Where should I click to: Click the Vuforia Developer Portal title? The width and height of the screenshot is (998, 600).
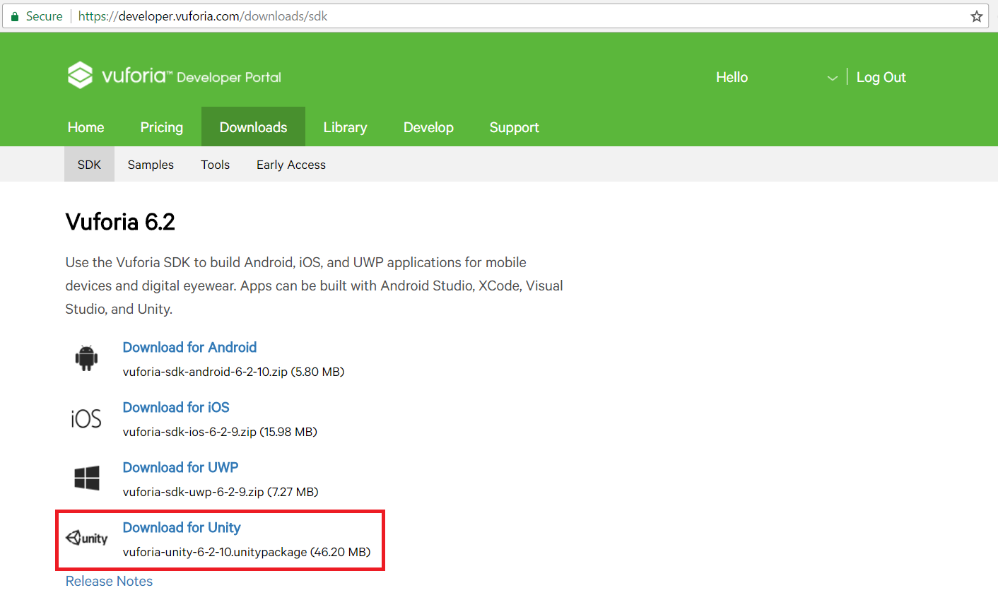[192, 76]
